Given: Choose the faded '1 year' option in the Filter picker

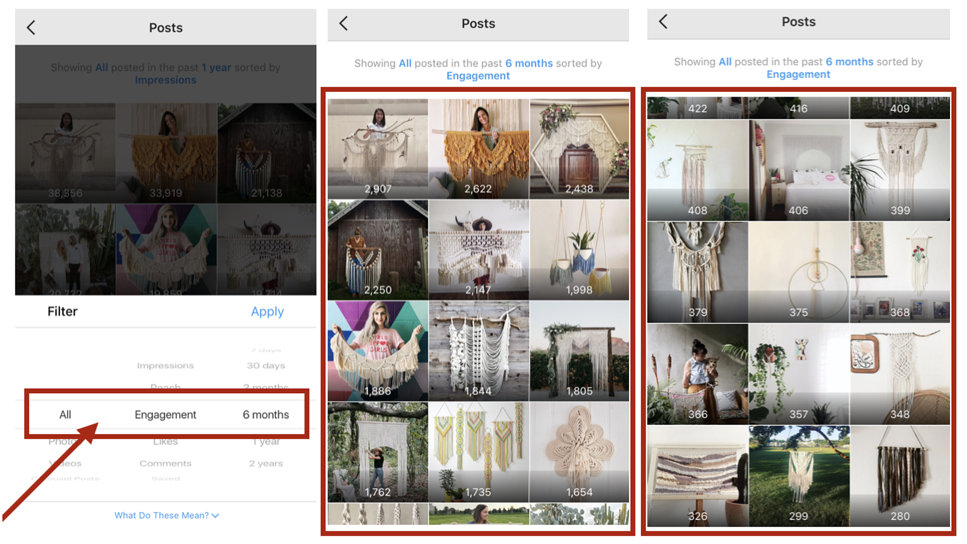Looking at the screenshot, I should coord(267,442).
